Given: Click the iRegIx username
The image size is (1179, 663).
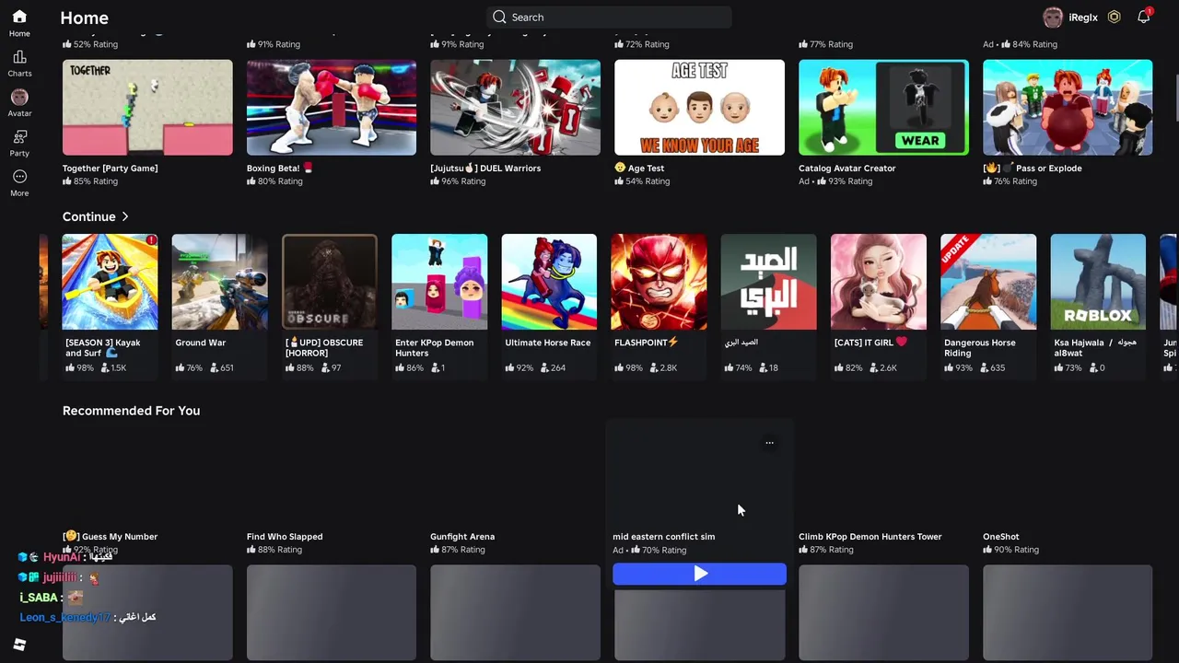Looking at the screenshot, I should [x=1083, y=17].
